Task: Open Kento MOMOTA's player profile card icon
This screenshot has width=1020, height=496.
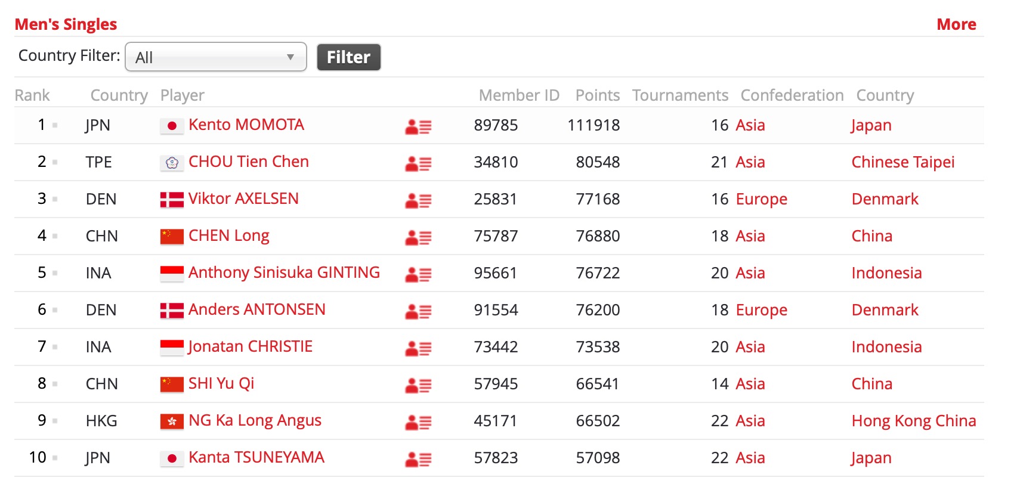Action: (418, 126)
